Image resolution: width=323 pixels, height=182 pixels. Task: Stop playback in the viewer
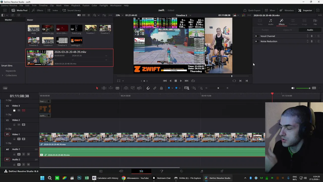[176, 81]
